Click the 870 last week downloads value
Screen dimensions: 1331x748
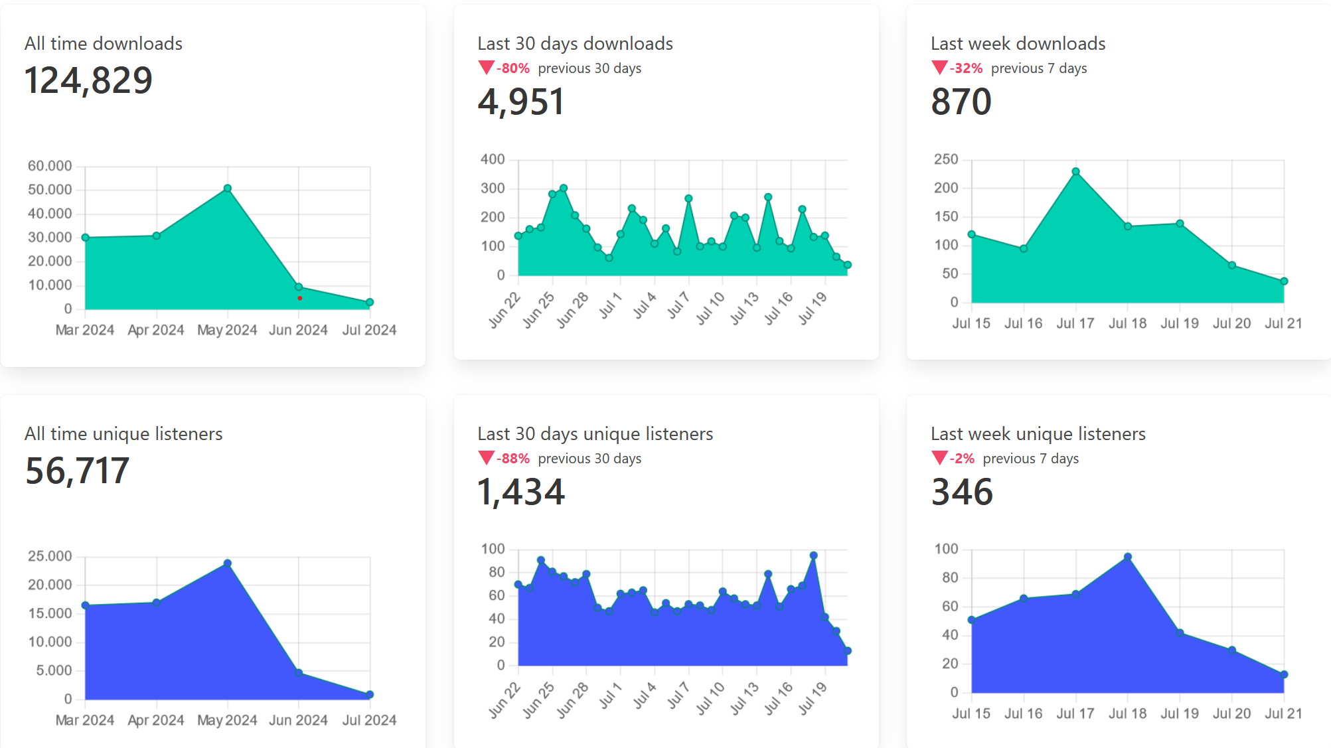[961, 102]
